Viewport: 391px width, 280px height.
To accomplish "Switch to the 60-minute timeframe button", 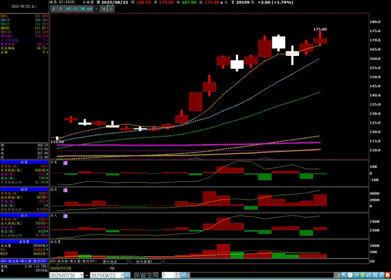I will 89,9.
